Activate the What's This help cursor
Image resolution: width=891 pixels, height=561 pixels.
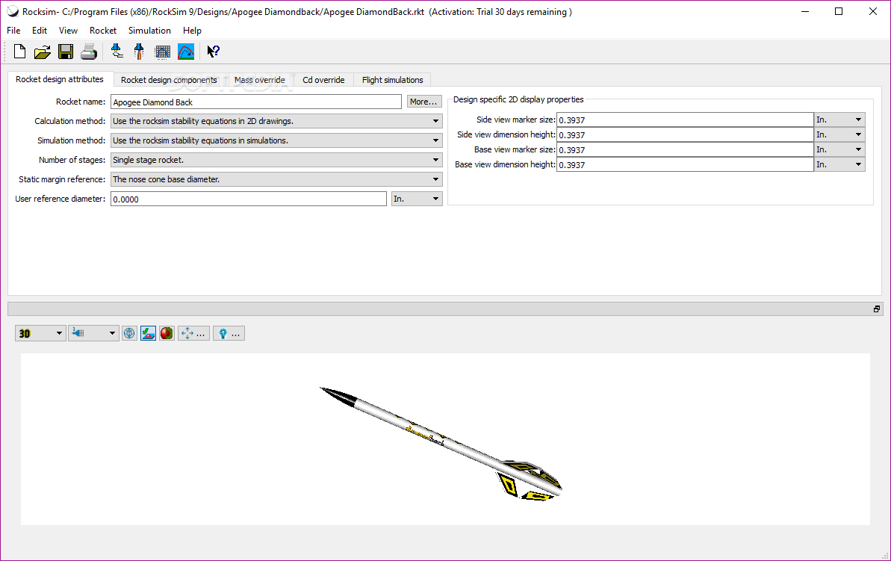click(x=213, y=52)
